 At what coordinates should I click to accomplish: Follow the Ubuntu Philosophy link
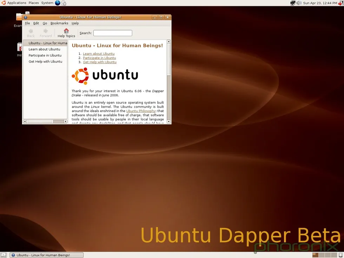(x=141, y=111)
